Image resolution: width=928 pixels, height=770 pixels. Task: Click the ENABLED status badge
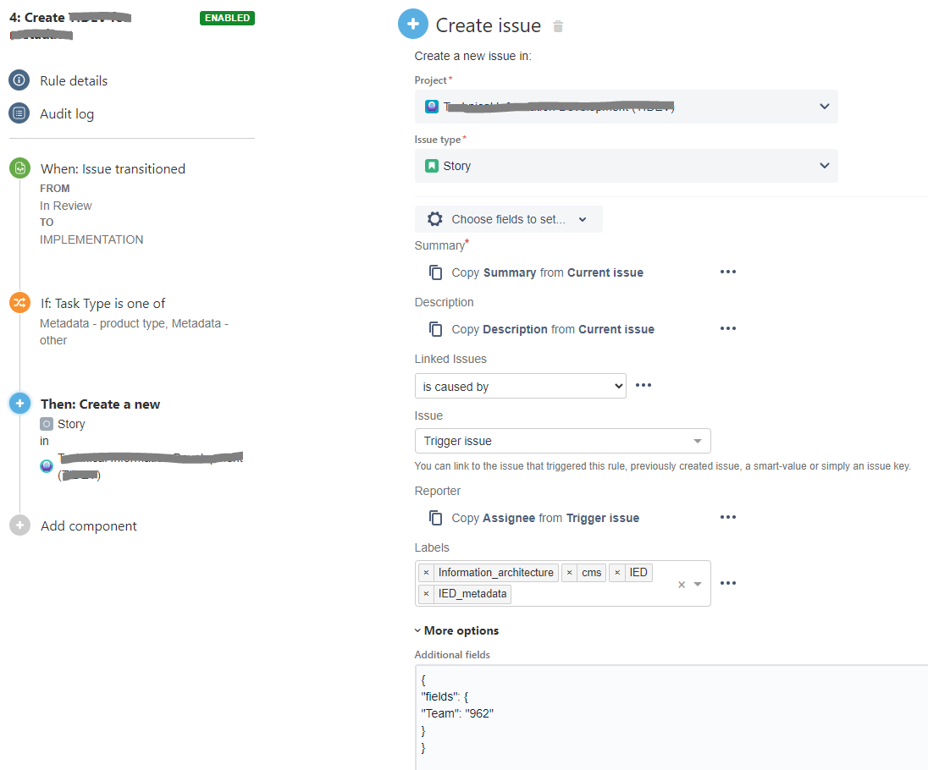point(227,17)
